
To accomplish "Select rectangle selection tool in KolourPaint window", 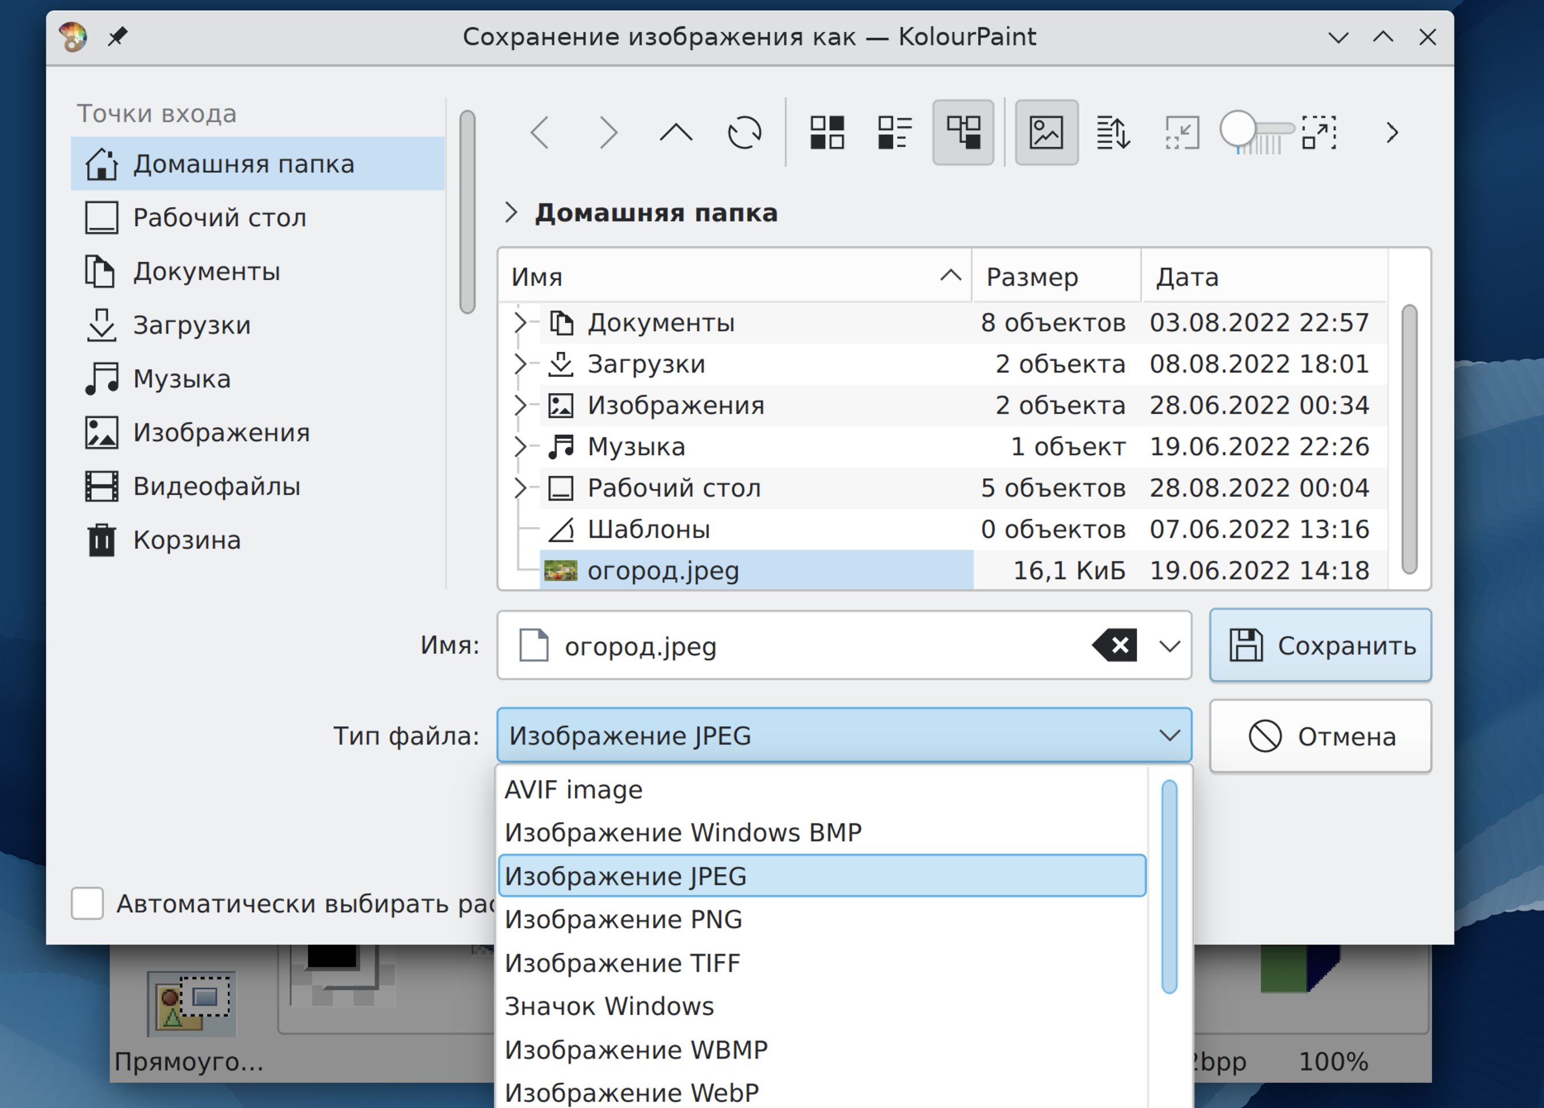I will [193, 1005].
